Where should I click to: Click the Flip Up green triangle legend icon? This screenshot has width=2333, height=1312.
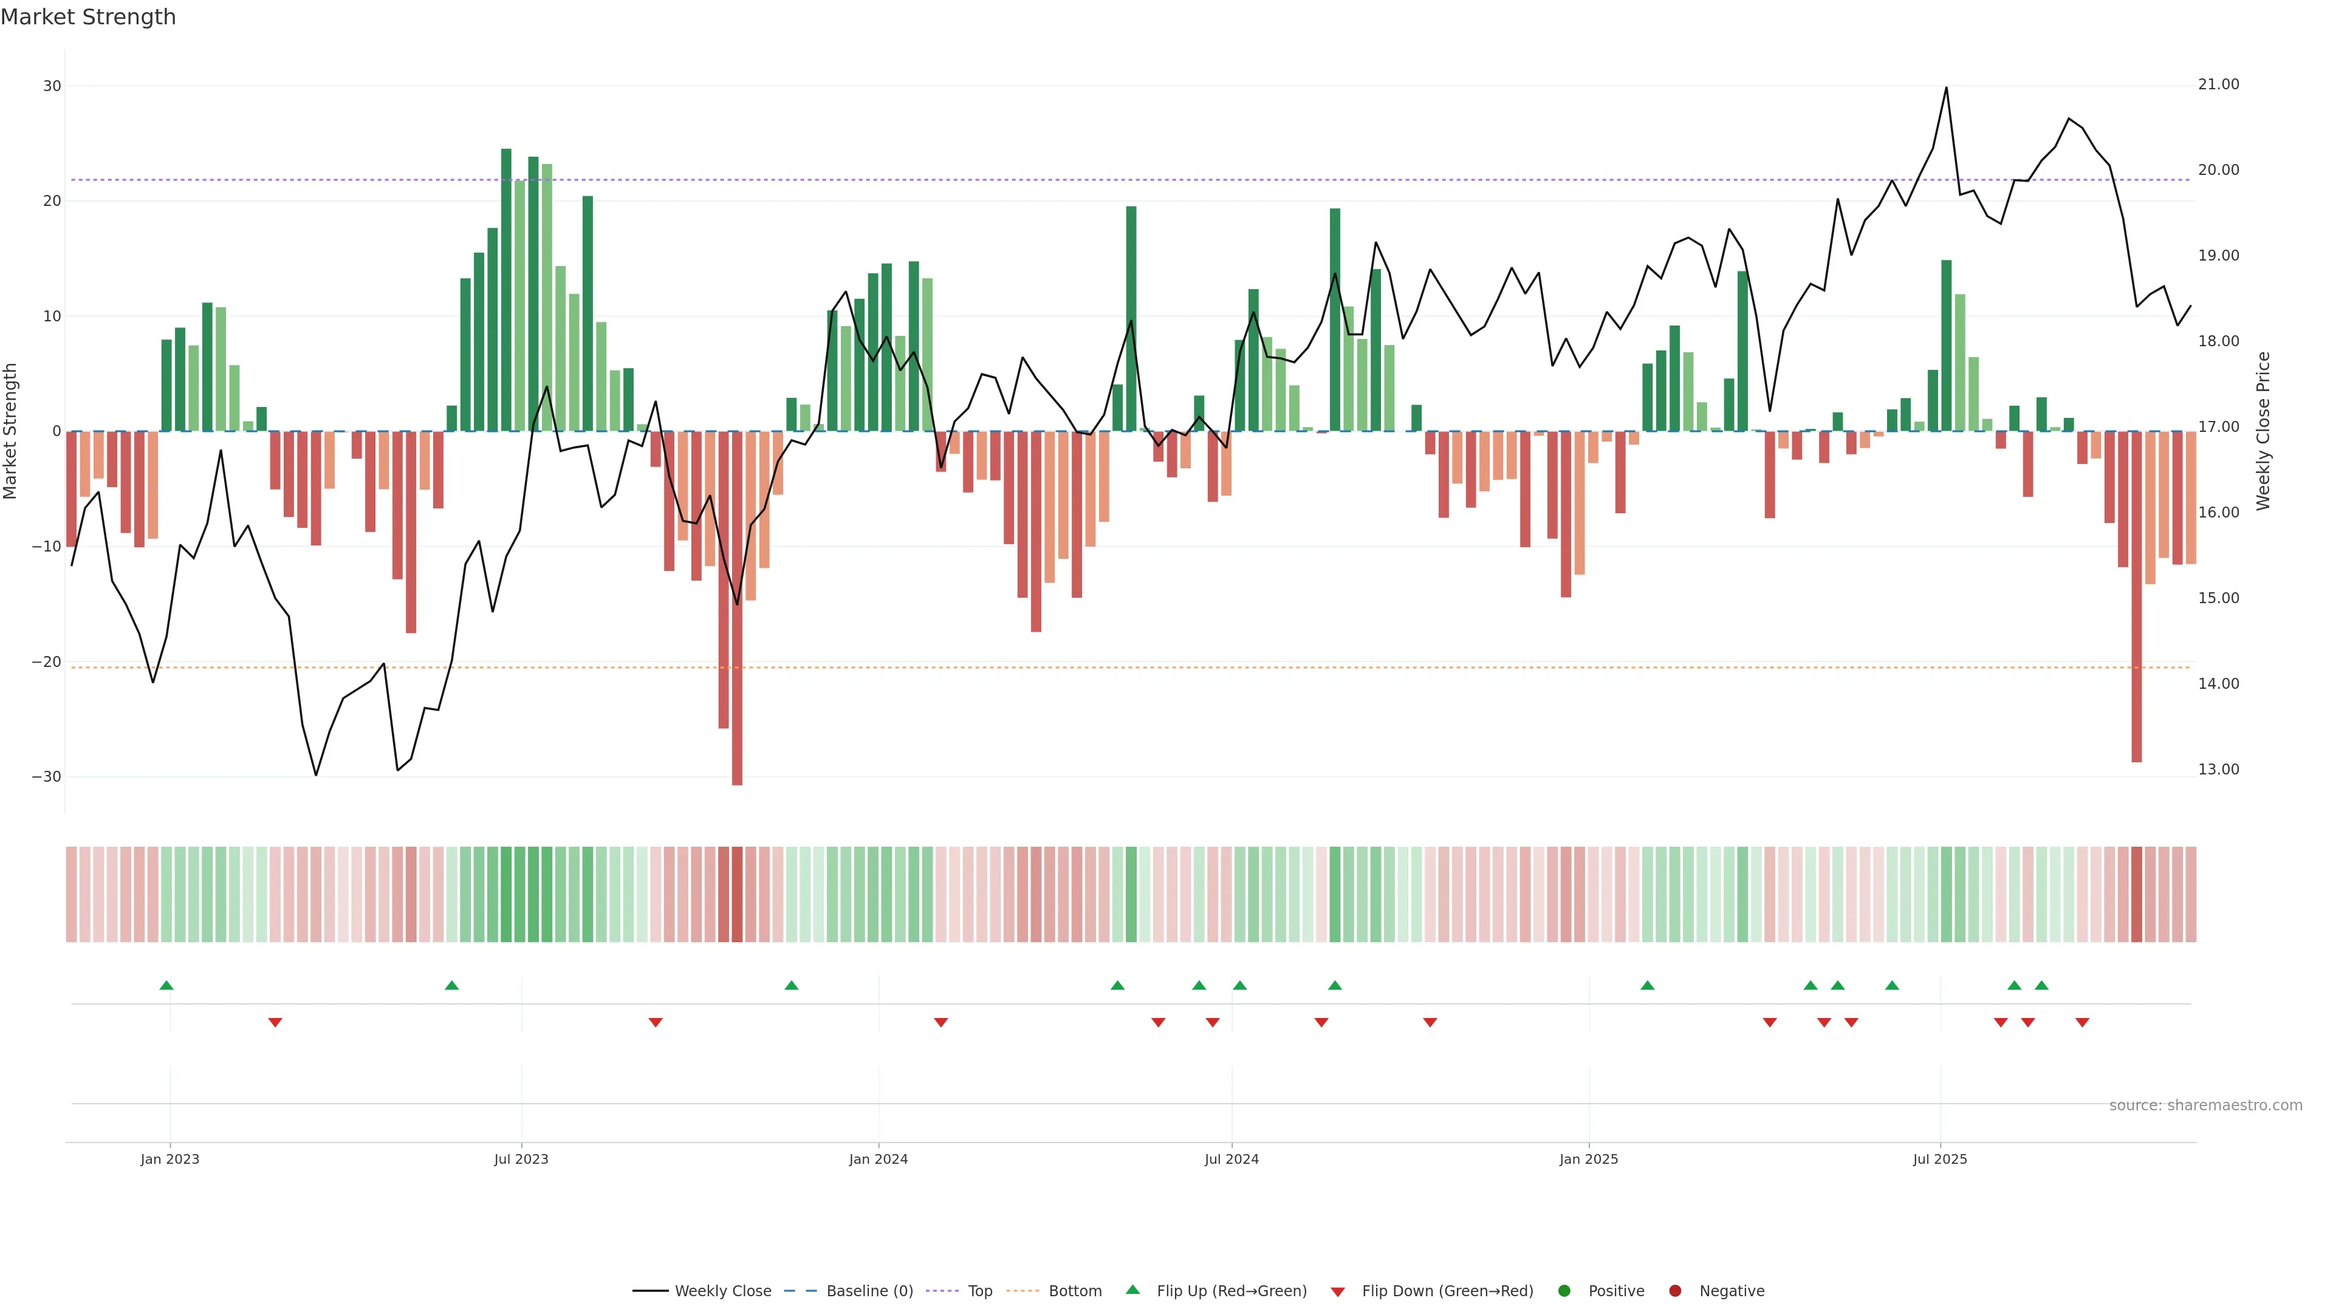pyautogui.click(x=1132, y=1290)
